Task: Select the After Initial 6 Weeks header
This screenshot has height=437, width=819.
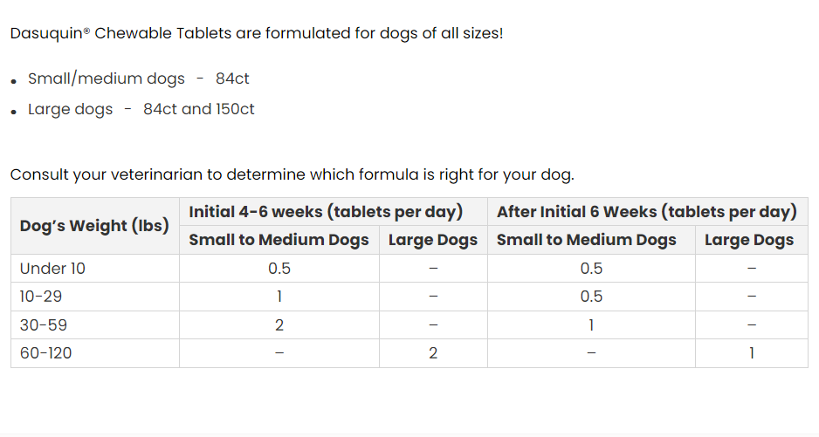Action: tap(647, 211)
